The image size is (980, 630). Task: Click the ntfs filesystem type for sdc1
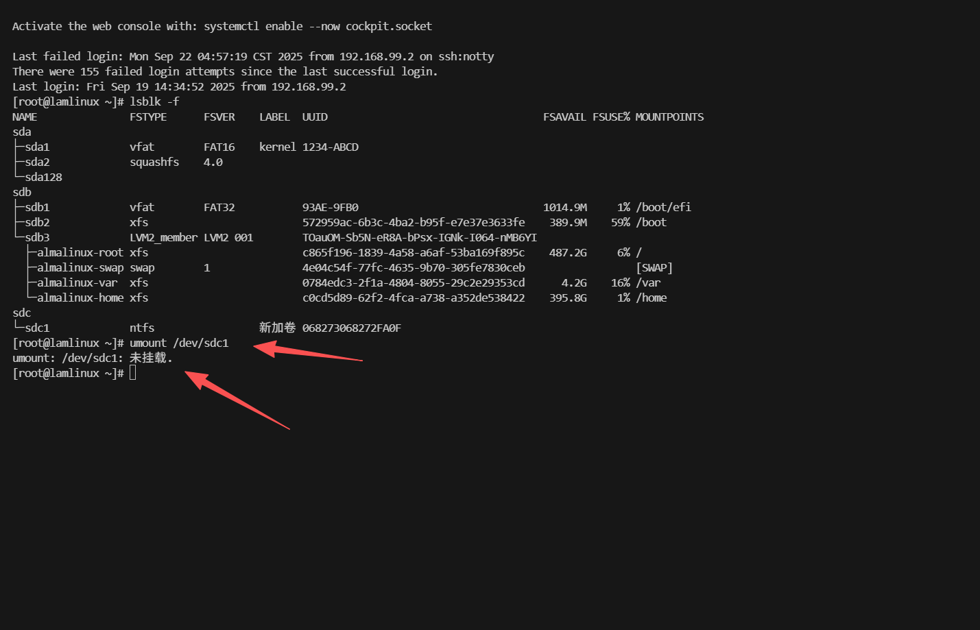pos(142,328)
